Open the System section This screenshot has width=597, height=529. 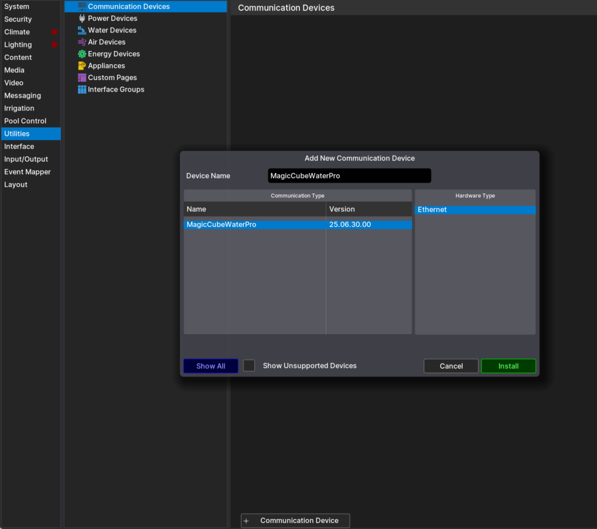(31, 7)
